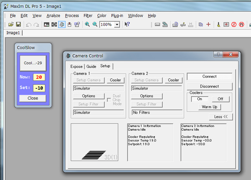The height and width of the screenshot is (180, 251).
Task: Open the 100% zoom level dropdown
Action: [x=117, y=25]
